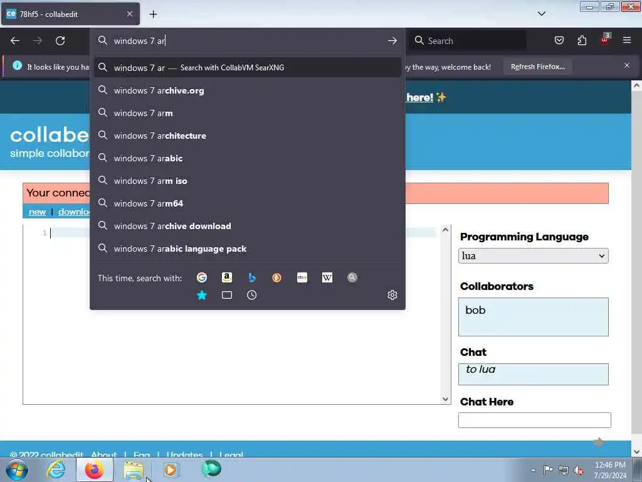
Task: Open the Action Center flag icon
Action: 548,469
